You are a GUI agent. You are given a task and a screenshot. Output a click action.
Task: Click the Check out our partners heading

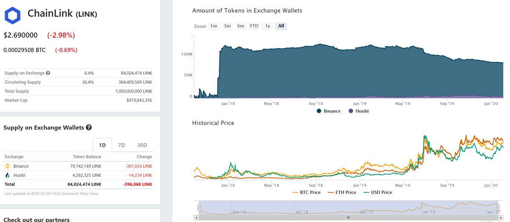pyautogui.click(x=37, y=219)
